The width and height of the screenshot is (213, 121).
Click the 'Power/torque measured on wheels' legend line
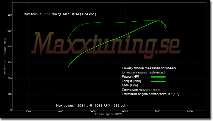click(x=149, y=68)
